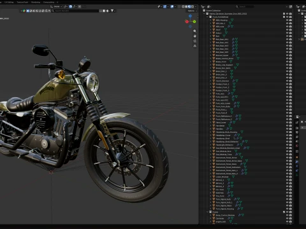Image resolution: width=306 pixels, height=229 pixels.
Task: Click the modifier wrench icon of Bolt_Rear_001
Action: (x=233, y=39)
